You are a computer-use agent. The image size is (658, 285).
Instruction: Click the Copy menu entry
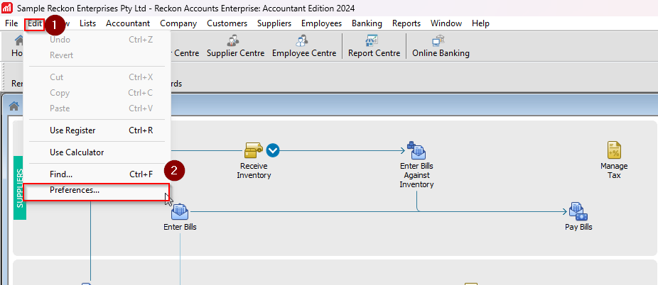(97, 93)
